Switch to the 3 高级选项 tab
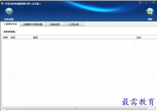The height and width of the screenshot is (111, 157). click(56, 24)
